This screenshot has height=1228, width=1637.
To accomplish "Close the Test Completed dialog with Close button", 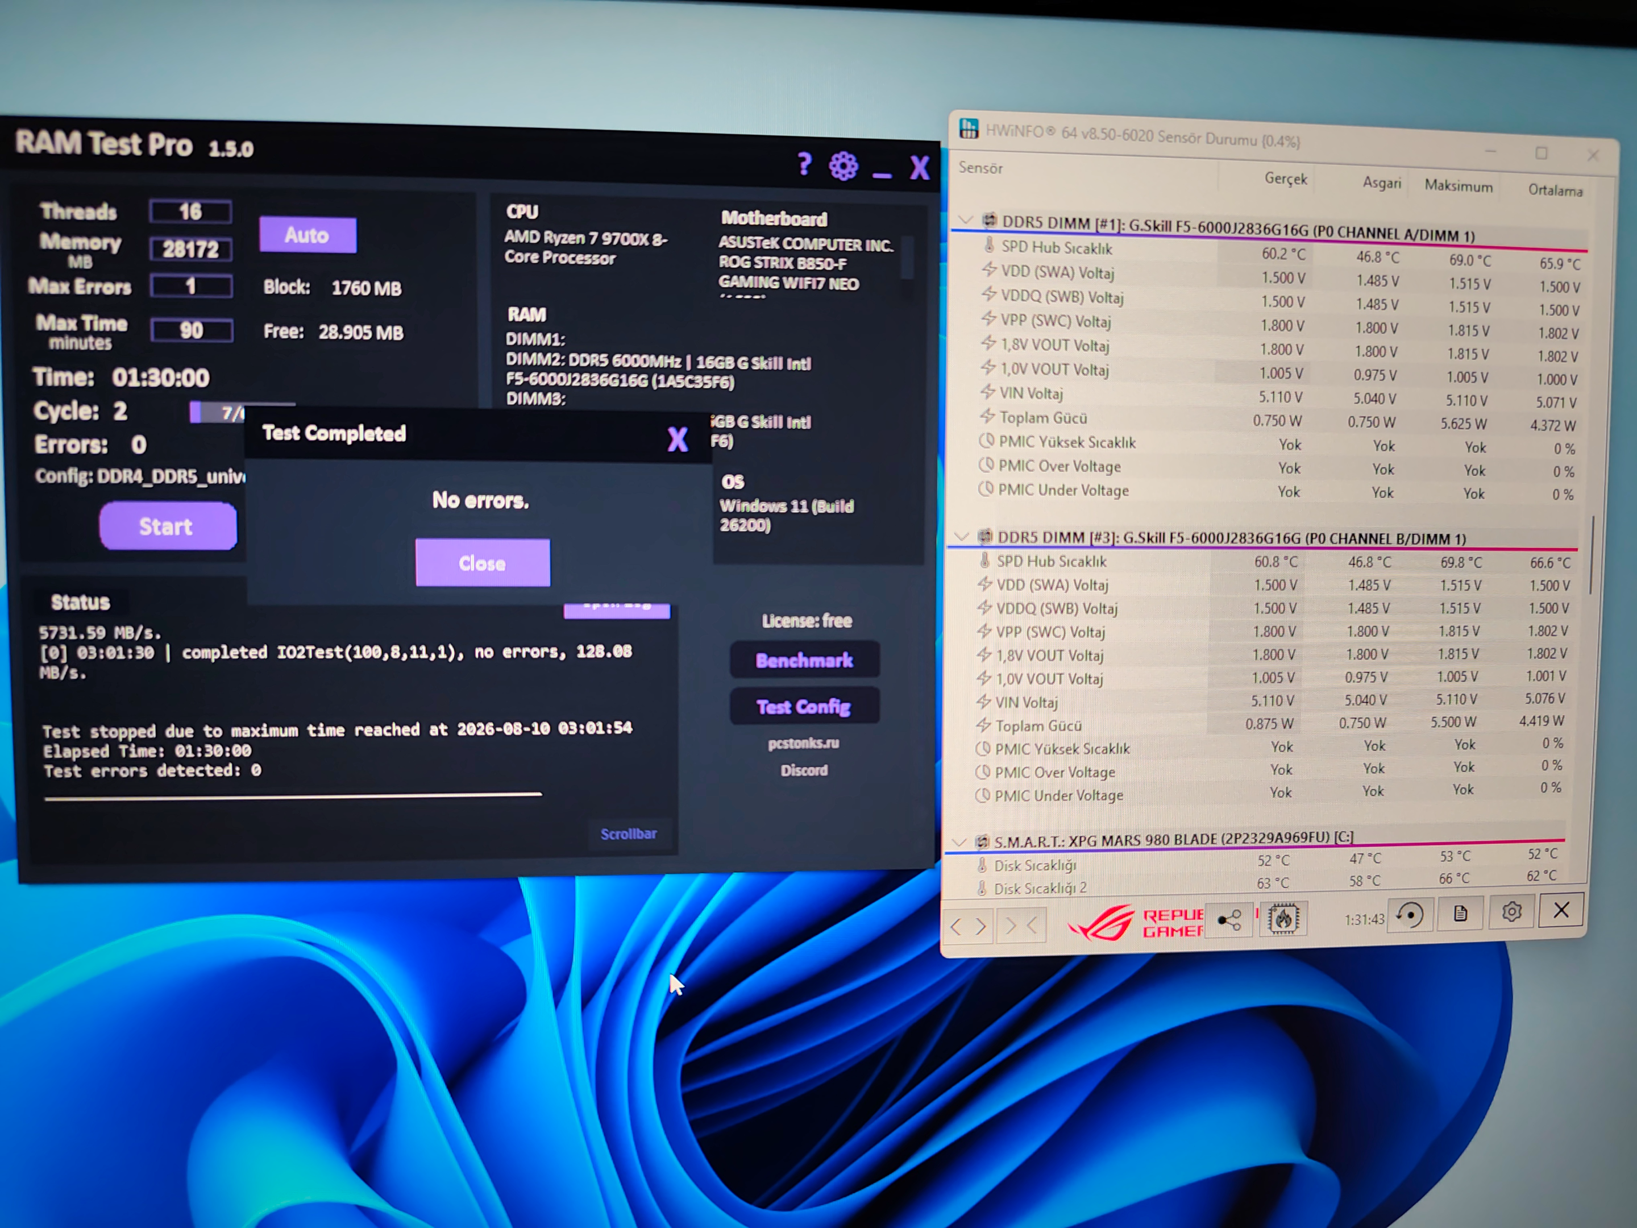I will [483, 563].
